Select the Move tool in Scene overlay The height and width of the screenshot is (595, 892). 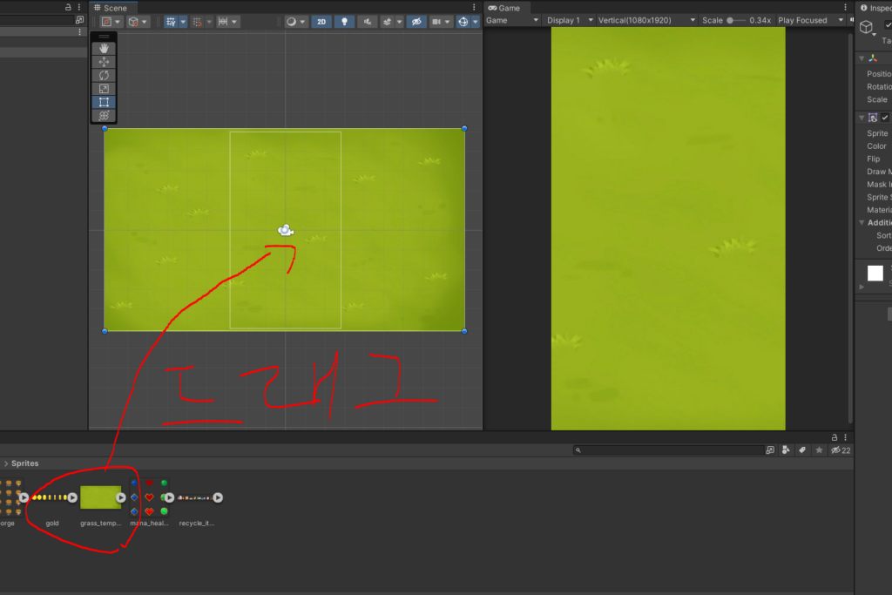point(104,62)
